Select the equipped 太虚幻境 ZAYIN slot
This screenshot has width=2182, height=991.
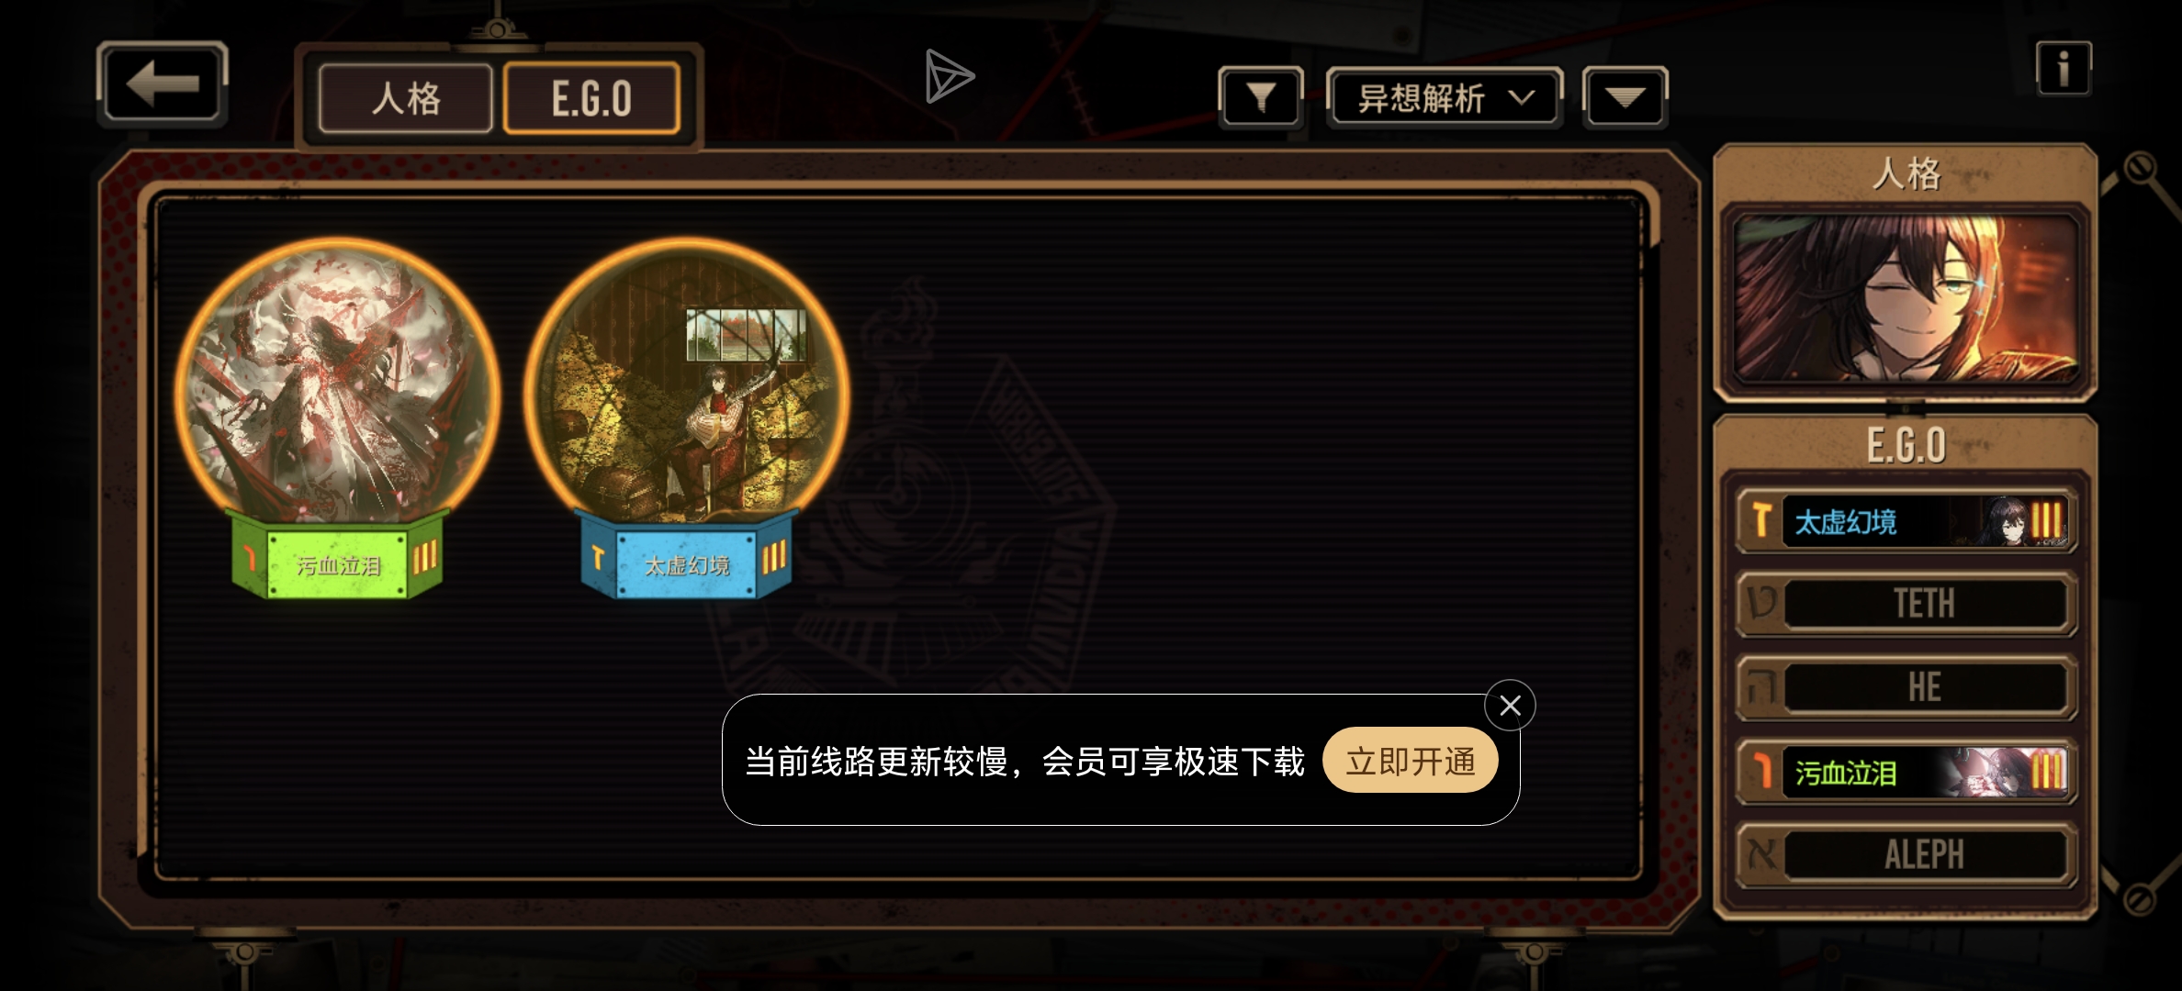[1906, 521]
